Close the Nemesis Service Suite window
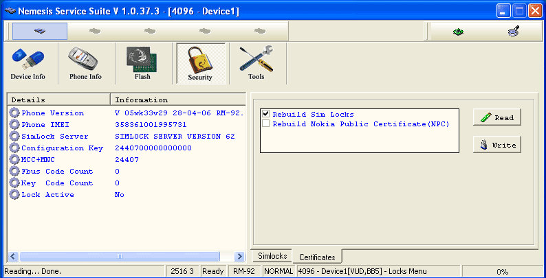This screenshot has height=278, width=546. point(534,11)
